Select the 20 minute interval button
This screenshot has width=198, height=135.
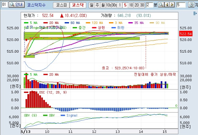[136, 5]
